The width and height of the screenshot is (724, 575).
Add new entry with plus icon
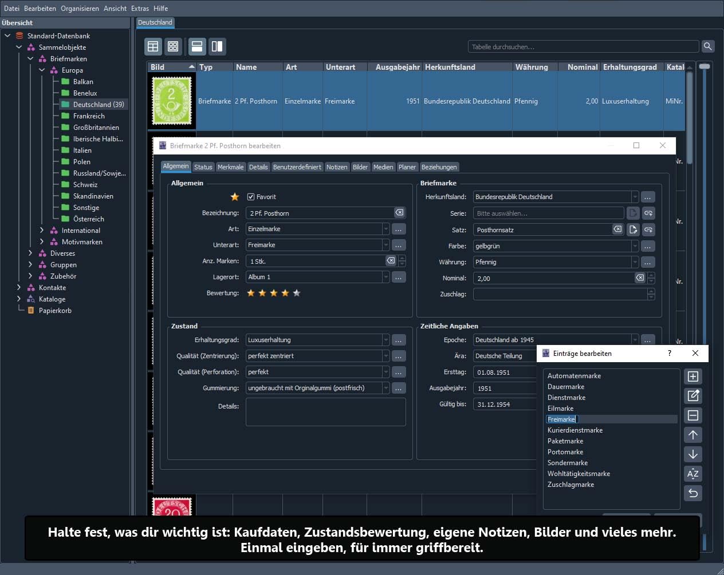point(693,376)
